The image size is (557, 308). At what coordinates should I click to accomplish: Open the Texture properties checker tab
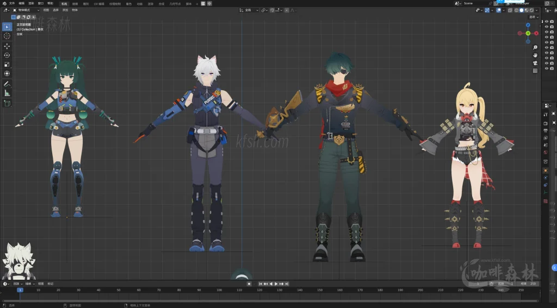pos(545,201)
